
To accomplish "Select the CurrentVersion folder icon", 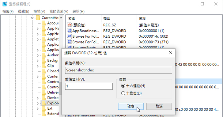I will (x=38, y=18).
